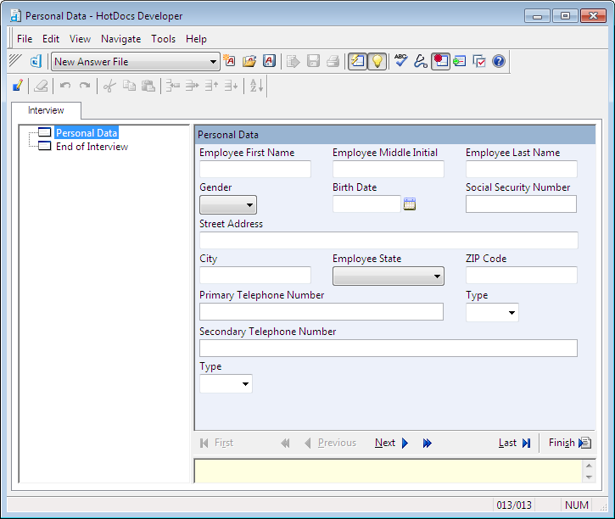Viewport: 615px width, 519px height.
Task: Open the Birth Date calendar picker
Action: [x=410, y=204]
